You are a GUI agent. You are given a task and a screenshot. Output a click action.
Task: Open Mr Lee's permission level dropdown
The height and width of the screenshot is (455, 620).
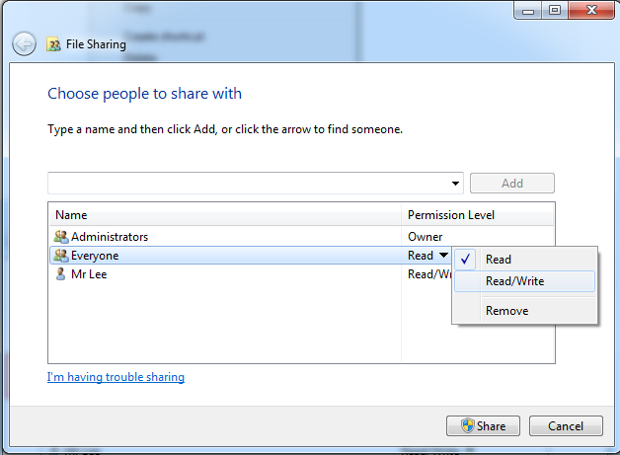(428, 274)
